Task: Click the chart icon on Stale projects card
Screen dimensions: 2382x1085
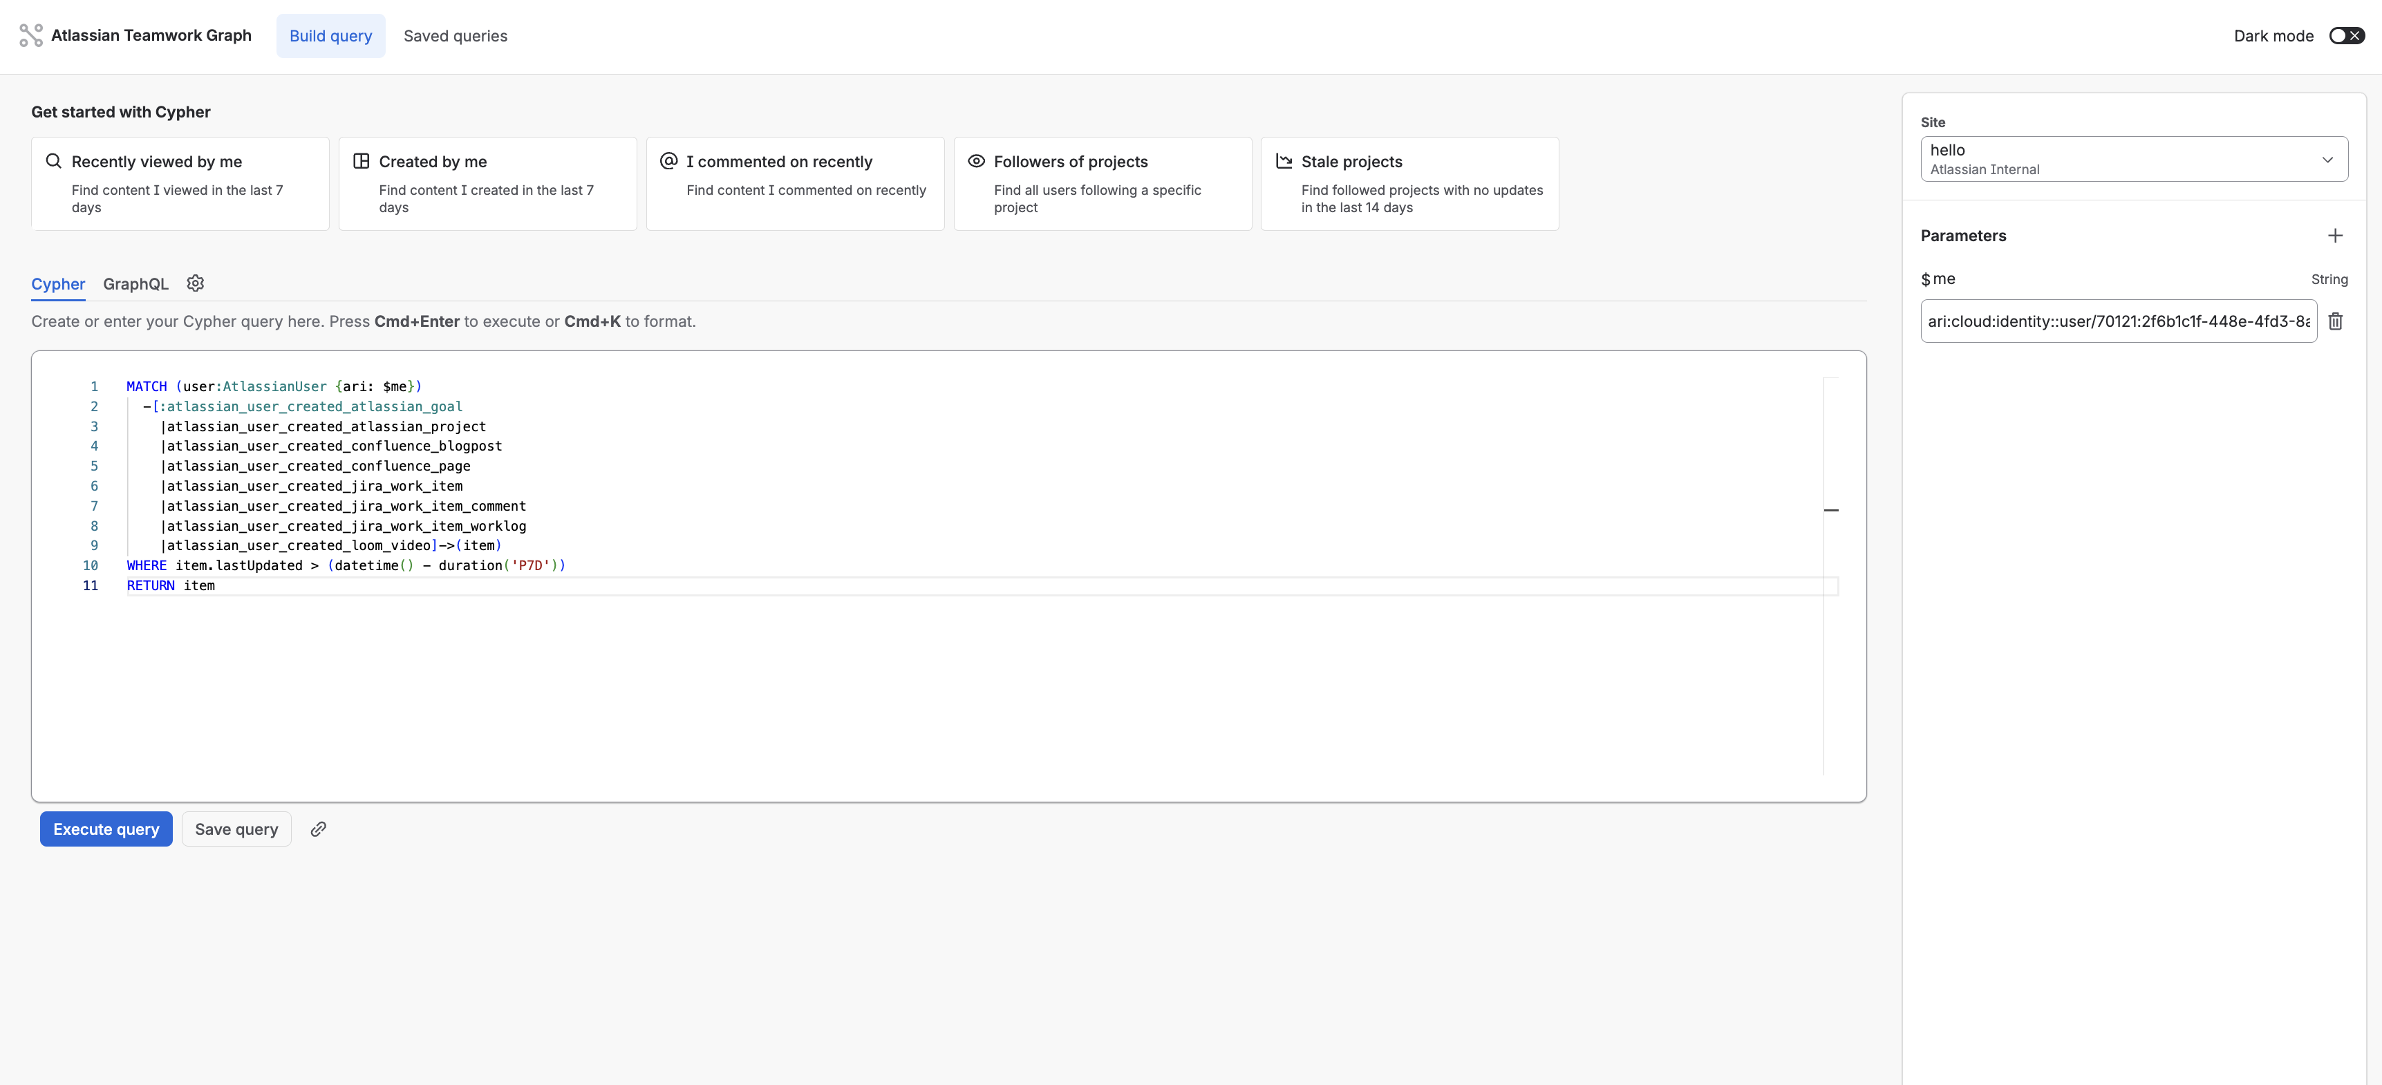Action: pyautogui.click(x=1284, y=161)
